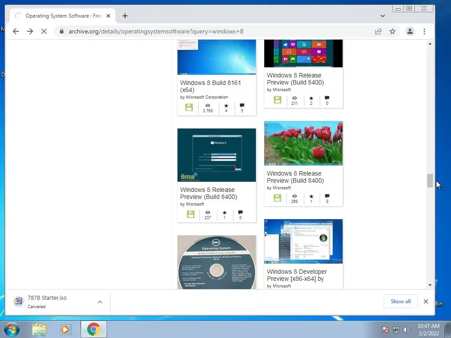Open network status tray icon
Screen dimensions: 451x338
click(396, 330)
